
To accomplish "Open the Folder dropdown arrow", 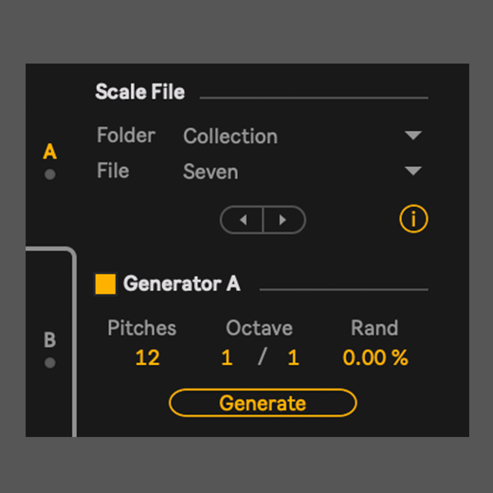I will click(x=413, y=136).
